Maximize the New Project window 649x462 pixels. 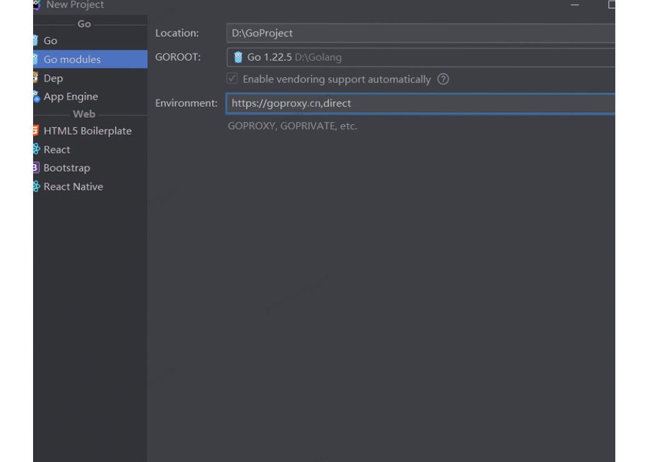tap(612, 4)
